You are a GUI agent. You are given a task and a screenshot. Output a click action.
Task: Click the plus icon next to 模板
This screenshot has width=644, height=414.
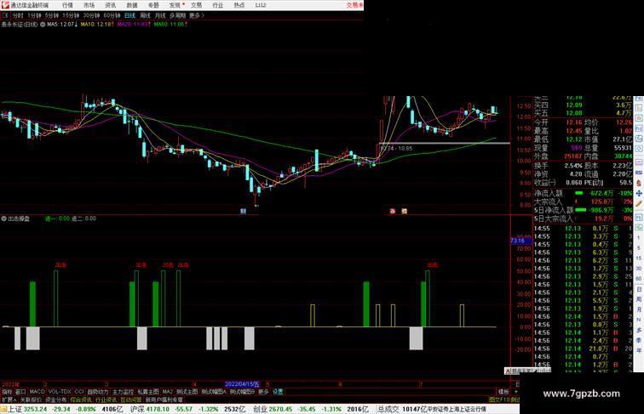[x=516, y=392]
